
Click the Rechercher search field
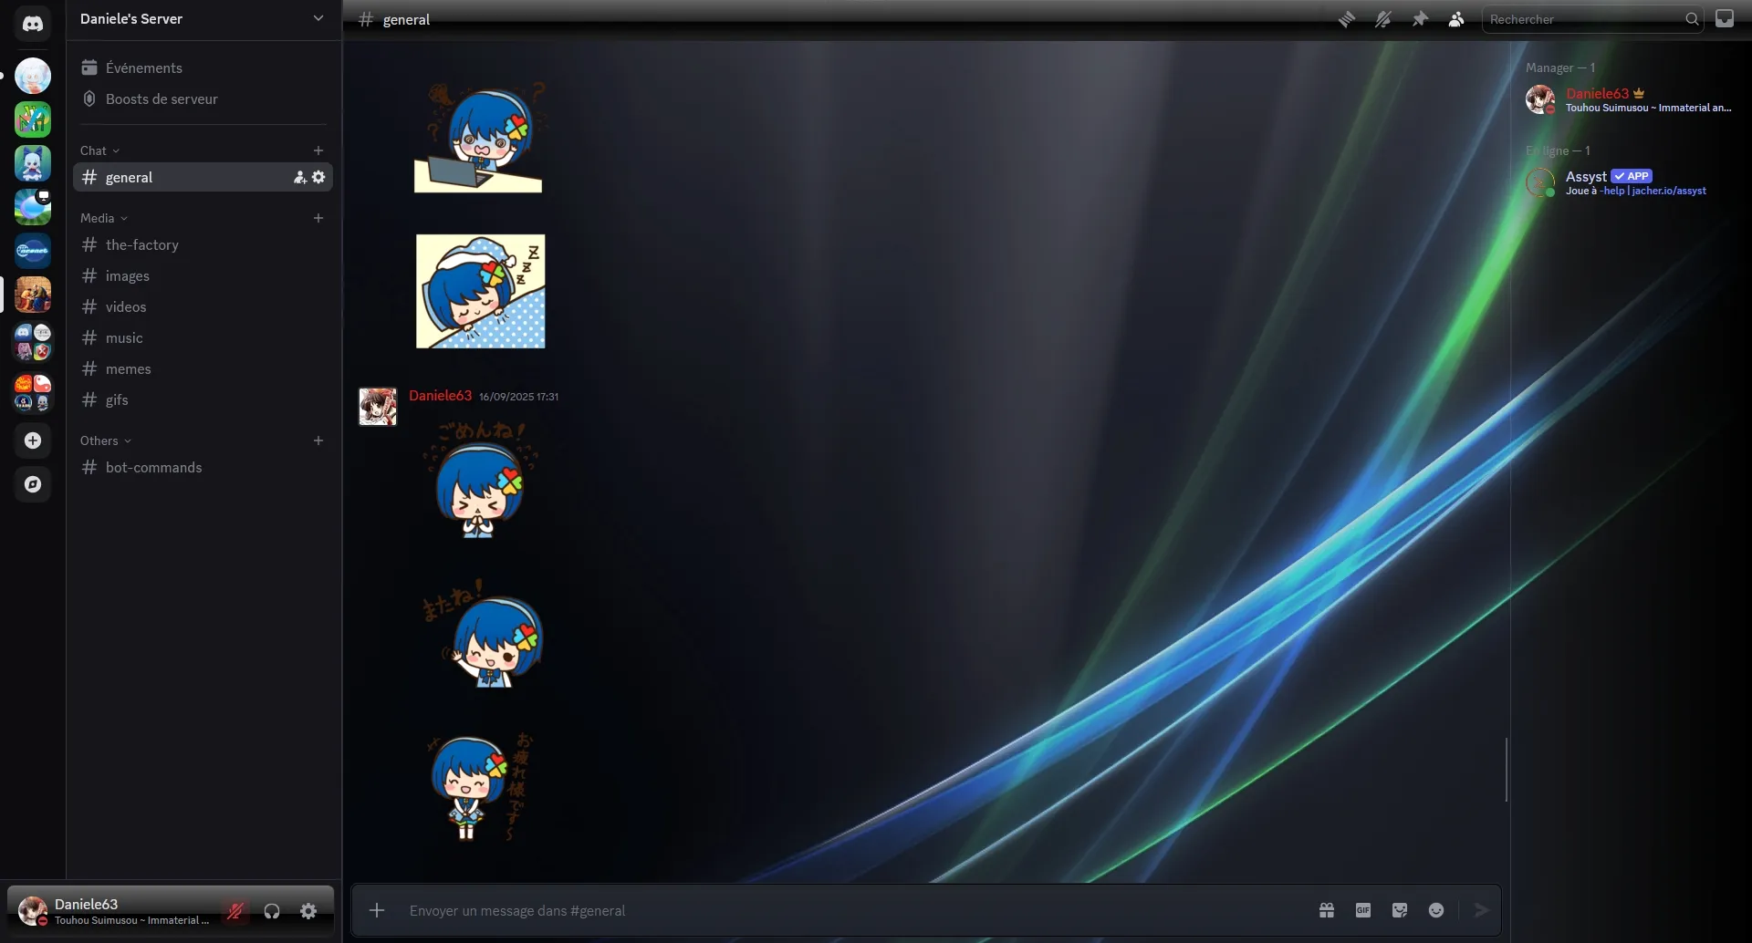(1588, 18)
